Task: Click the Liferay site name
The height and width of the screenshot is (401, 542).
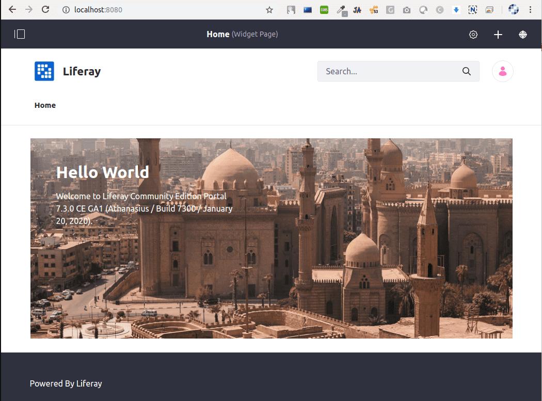Action: [82, 71]
